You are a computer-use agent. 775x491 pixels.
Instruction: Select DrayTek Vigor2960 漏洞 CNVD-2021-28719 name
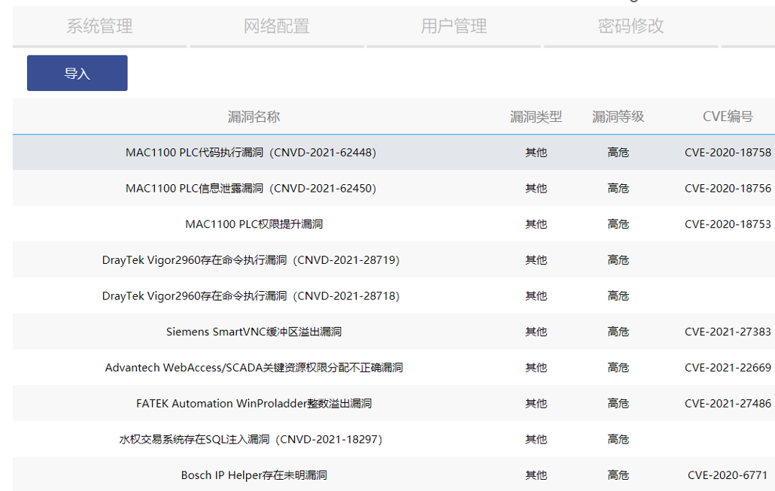point(251,260)
